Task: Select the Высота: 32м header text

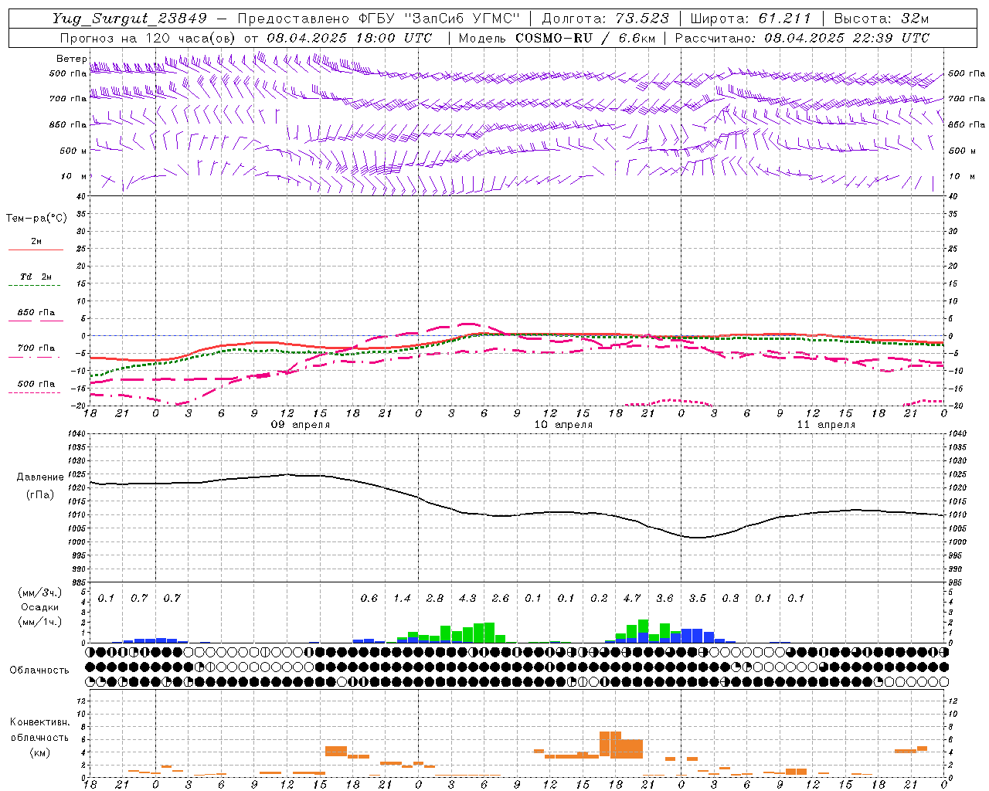Action: 880,19
